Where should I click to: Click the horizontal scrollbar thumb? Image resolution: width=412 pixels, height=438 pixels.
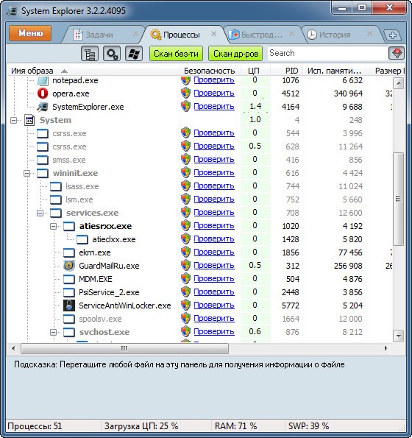(x=124, y=348)
